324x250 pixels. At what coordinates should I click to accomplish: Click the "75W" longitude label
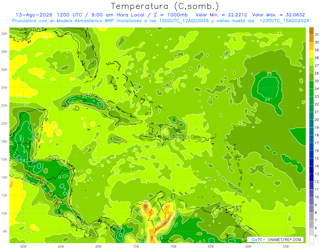click(x=136, y=247)
